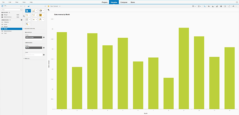Click the Find search field
This screenshot has height=115, width=239.
(11, 10)
